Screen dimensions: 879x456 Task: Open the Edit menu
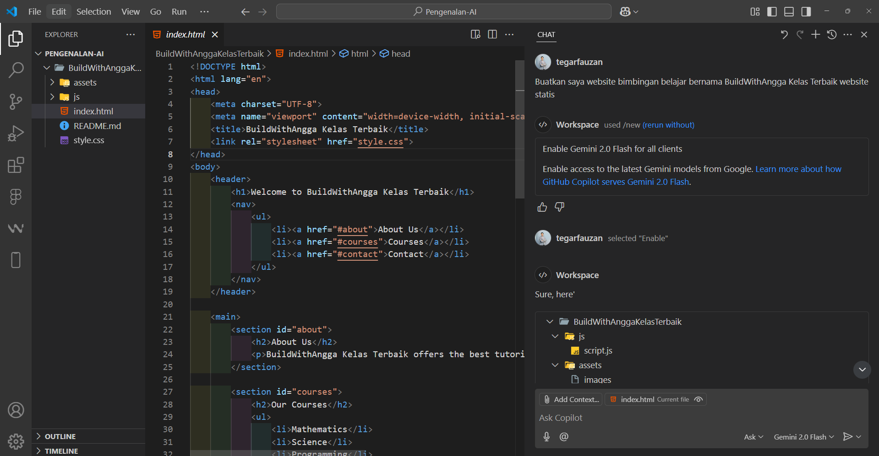59,12
